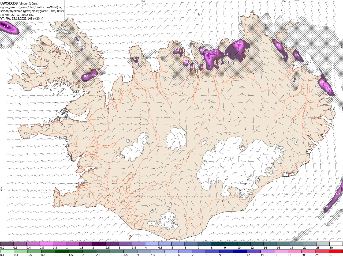
Task: Pick the 20 pink rain legend swatch
Action: [x=309, y=251]
